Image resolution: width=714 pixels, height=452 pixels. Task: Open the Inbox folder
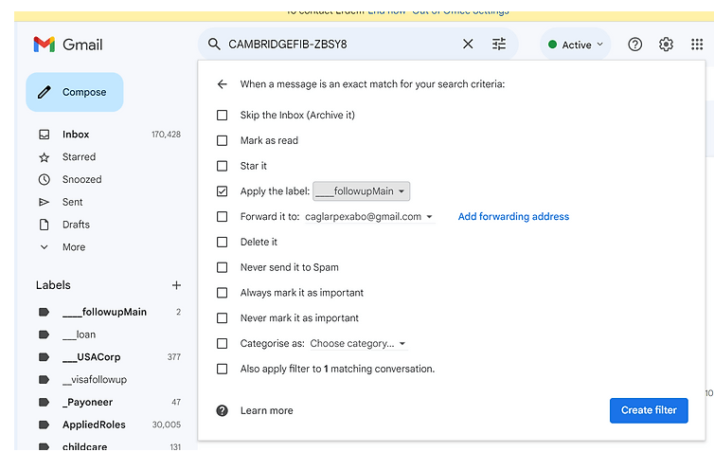coord(76,135)
